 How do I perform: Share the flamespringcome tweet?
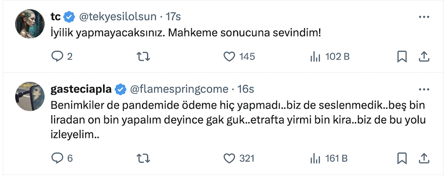point(424,158)
